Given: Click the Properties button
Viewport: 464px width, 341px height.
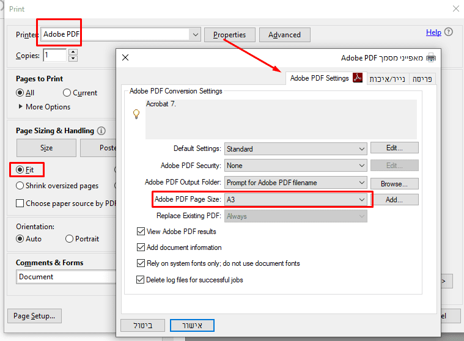Looking at the screenshot, I should point(230,35).
